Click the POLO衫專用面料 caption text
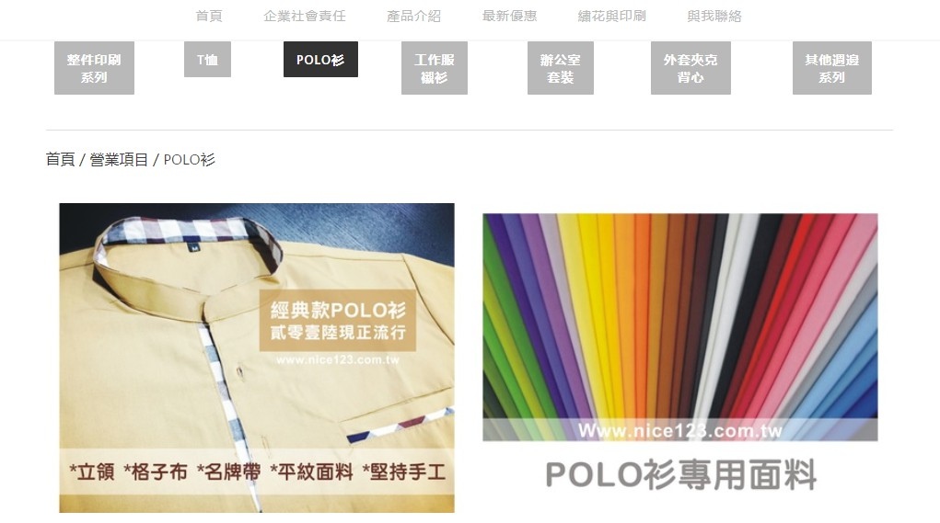The height and width of the screenshot is (523, 940). click(x=680, y=474)
